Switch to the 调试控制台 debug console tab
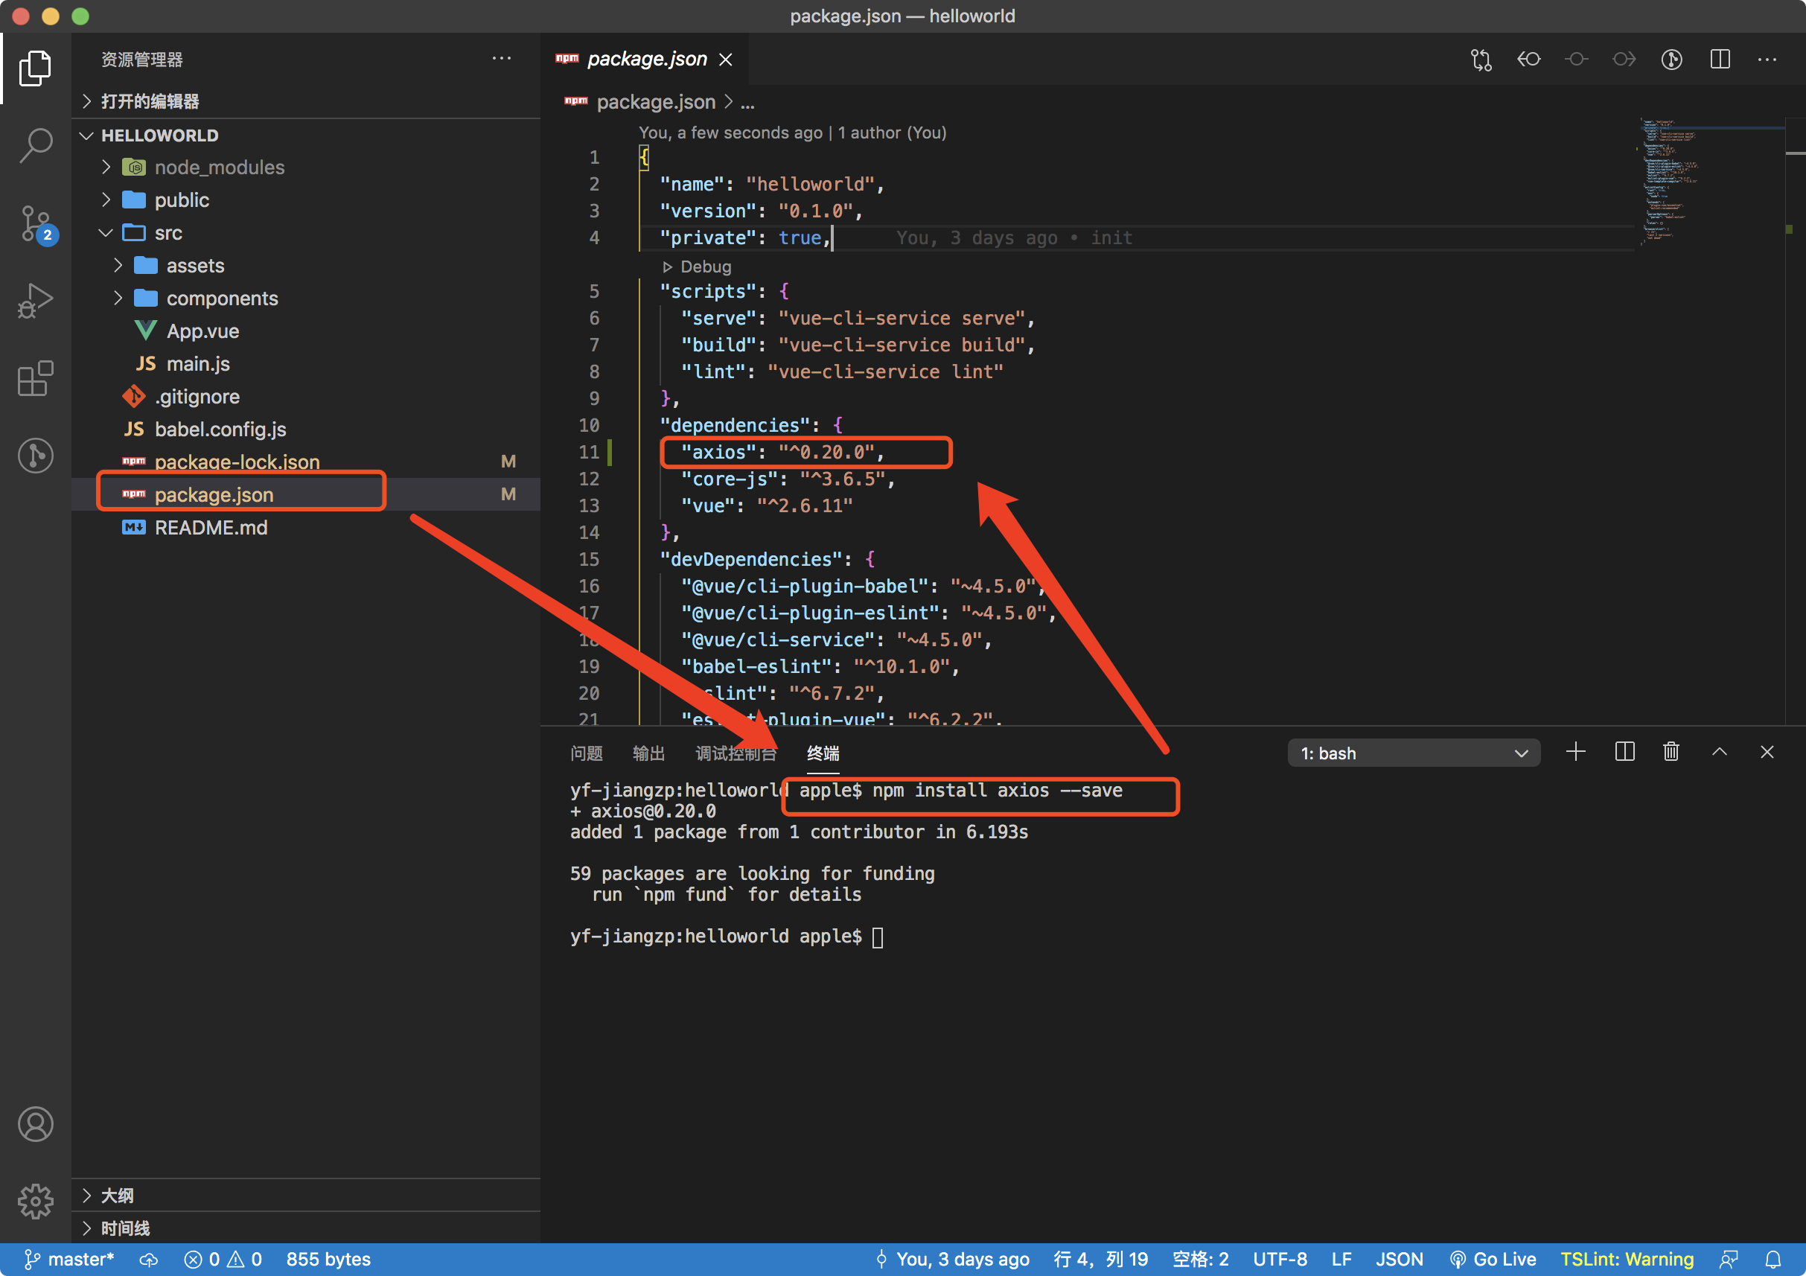 coord(736,753)
